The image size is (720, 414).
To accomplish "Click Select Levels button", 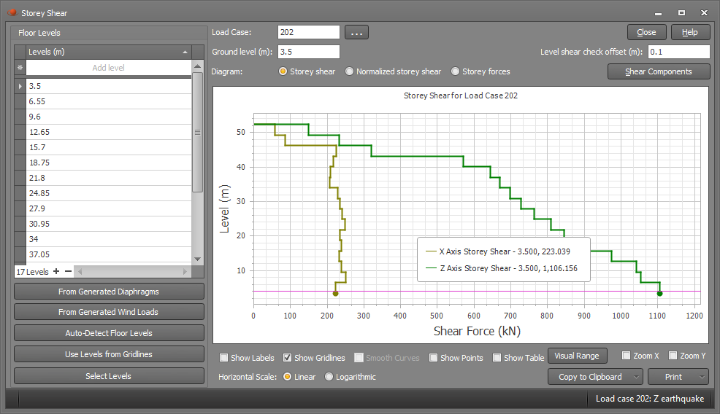I will point(109,376).
